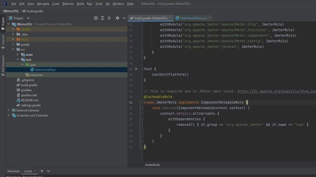The image size is (316, 177).
Task: Open the Edit menu
Action: [x=22, y=4]
